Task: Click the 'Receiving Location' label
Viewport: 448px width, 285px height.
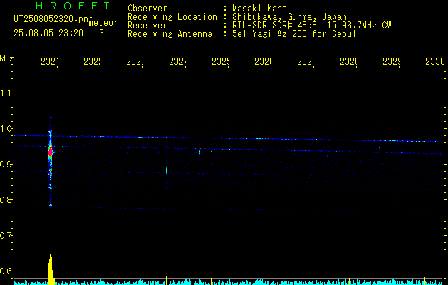Action: coord(172,17)
